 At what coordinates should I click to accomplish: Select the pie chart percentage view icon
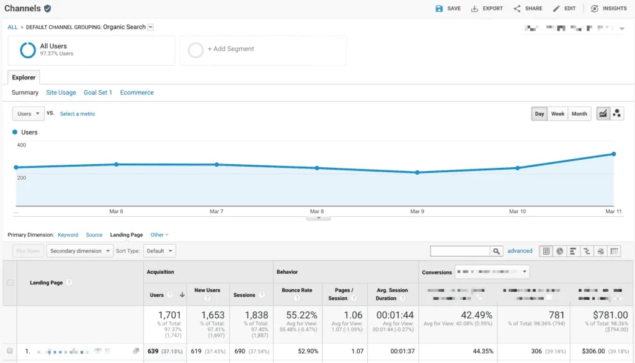[x=559, y=251]
